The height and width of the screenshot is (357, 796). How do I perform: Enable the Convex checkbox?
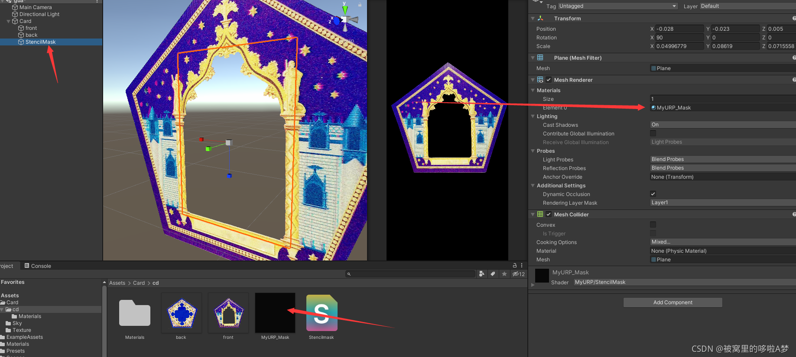[653, 225]
